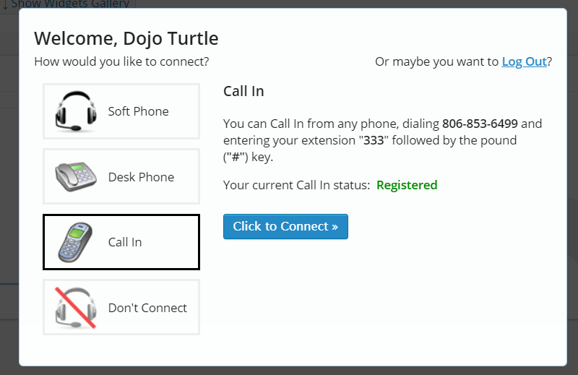This screenshot has width=578, height=375.
Task: Open the Log Out link
Action: tap(524, 61)
